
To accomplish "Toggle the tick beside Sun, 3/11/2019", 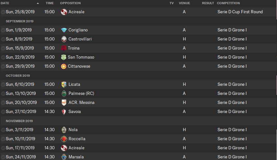I will point(3,130).
